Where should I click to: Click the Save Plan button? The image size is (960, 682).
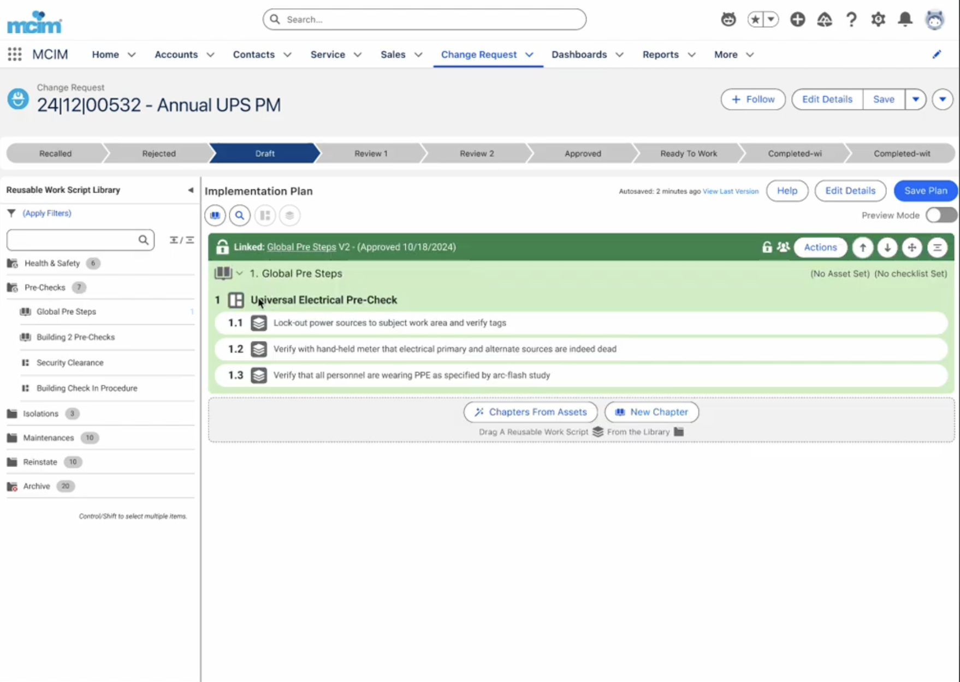925,190
